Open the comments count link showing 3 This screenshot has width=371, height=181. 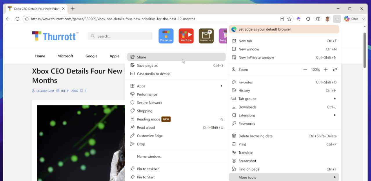83,91
